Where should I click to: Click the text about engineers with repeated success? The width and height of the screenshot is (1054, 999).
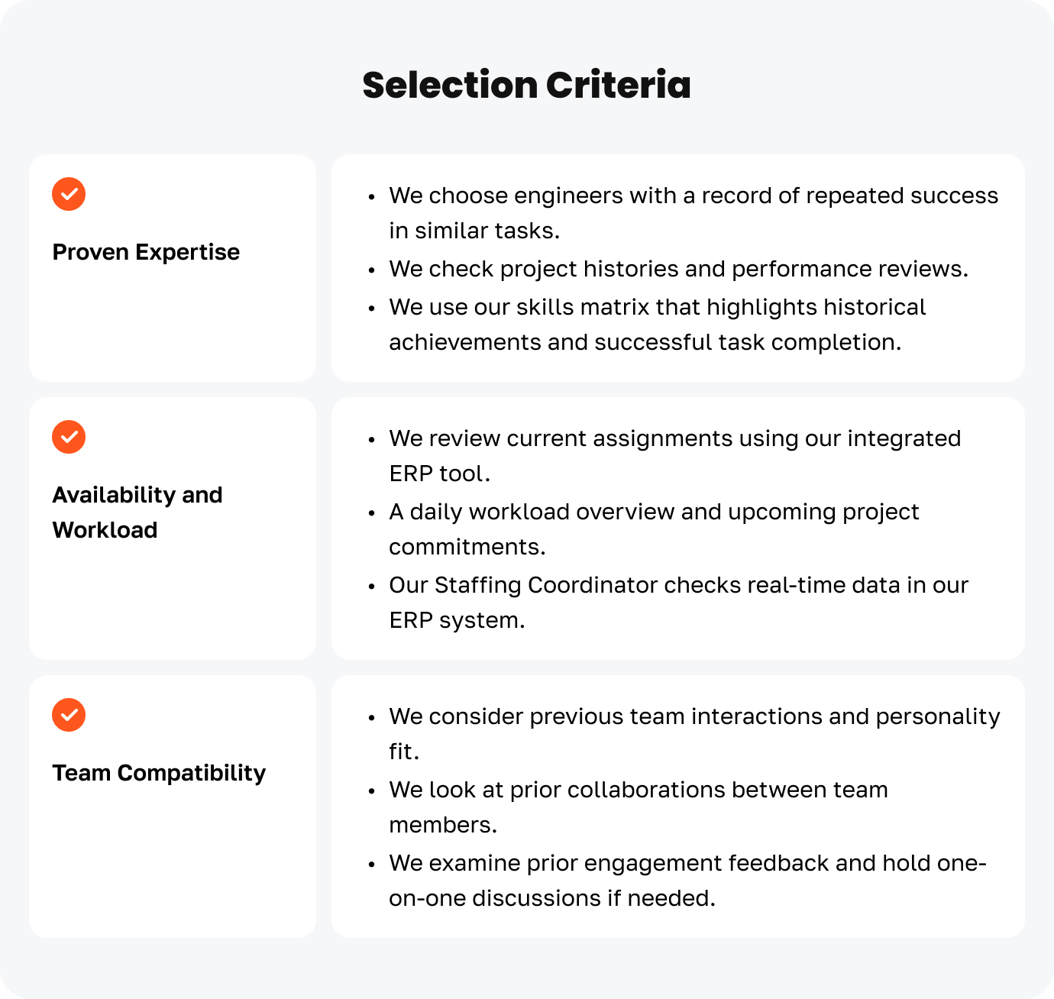pyautogui.click(x=693, y=196)
